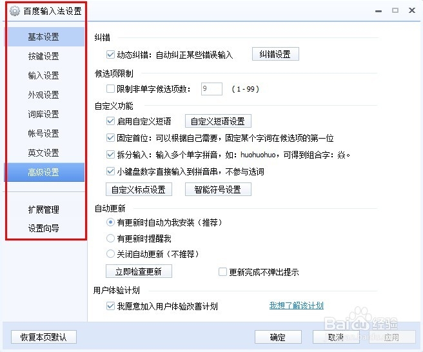Confirm with the 确定 button

278,337
